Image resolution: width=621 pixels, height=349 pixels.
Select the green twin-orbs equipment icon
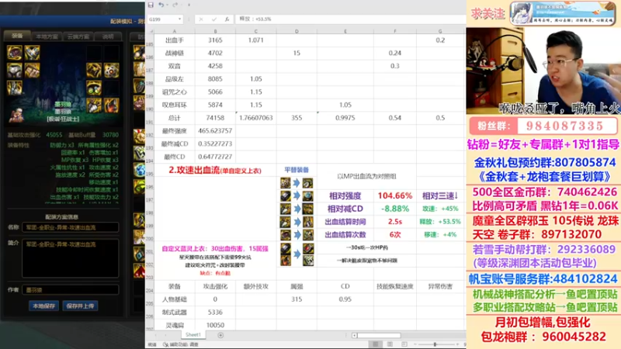[x=94, y=88]
